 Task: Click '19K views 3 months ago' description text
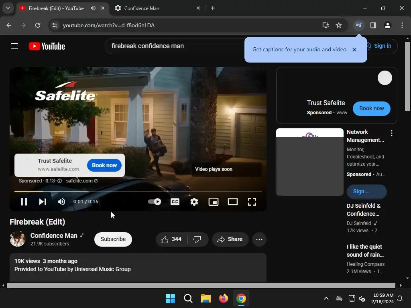click(x=46, y=261)
